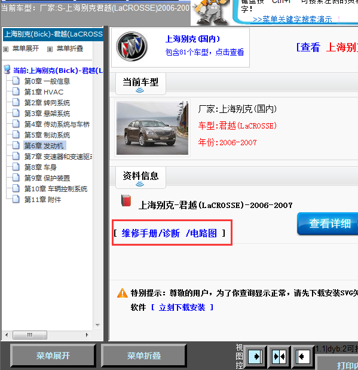Click sidebar scrollbar right arrow
Screen dimensions: 358x370
[87, 335]
